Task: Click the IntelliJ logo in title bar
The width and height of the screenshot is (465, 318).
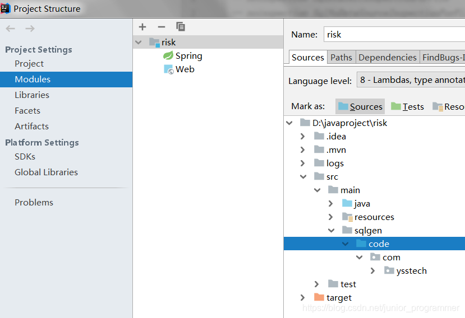Action: coord(5,8)
